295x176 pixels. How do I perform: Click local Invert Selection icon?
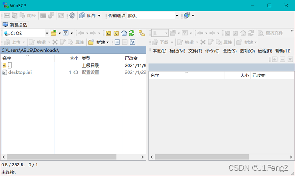(x=132, y=42)
